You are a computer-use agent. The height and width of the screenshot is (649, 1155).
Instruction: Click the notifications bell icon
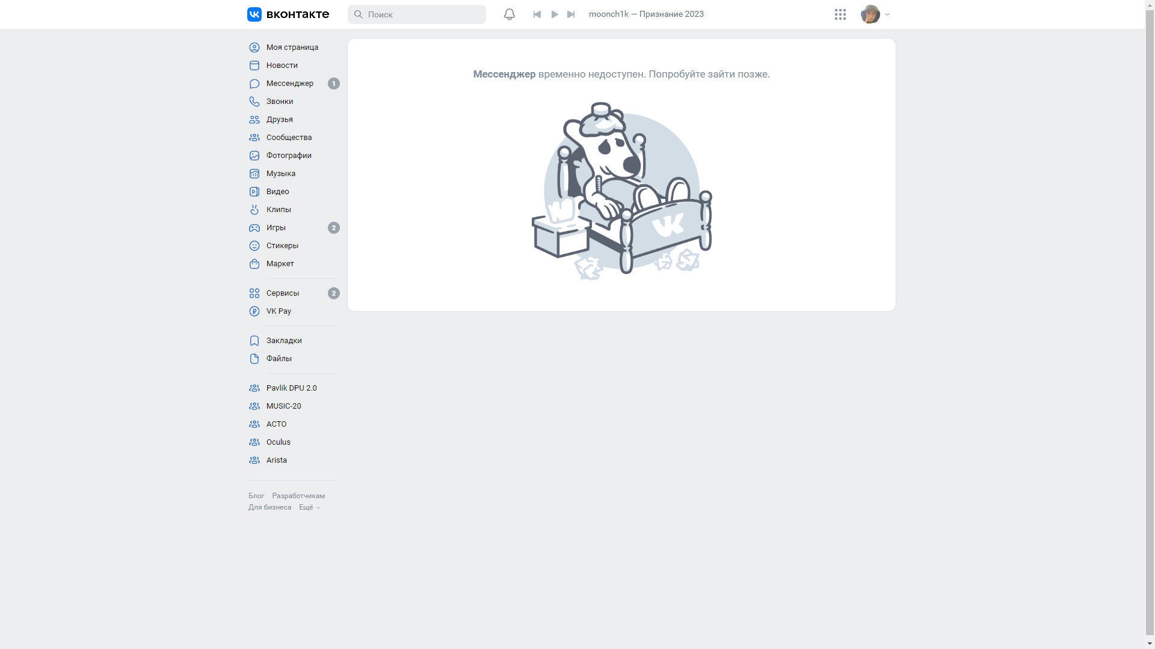pos(509,14)
